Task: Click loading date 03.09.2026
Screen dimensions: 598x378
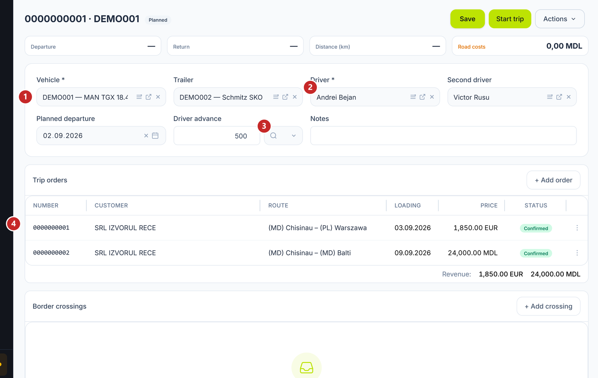Action: click(413, 228)
